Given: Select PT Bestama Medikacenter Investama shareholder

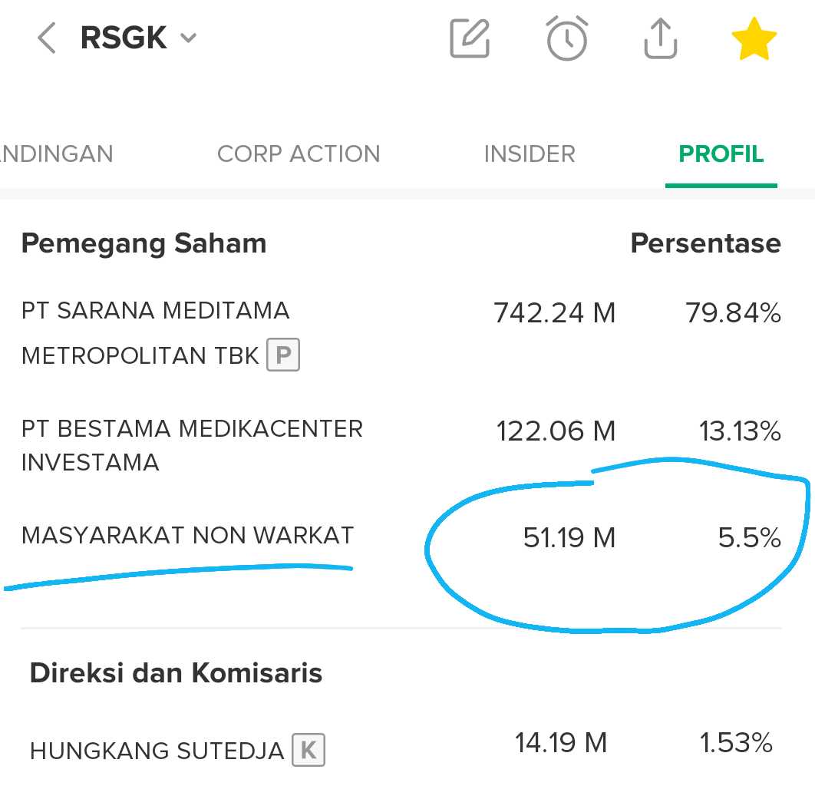Looking at the screenshot, I should [191, 445].
